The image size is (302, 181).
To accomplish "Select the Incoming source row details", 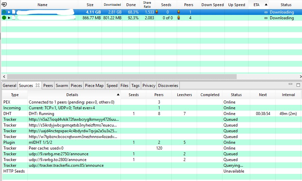I will (62, 108).
